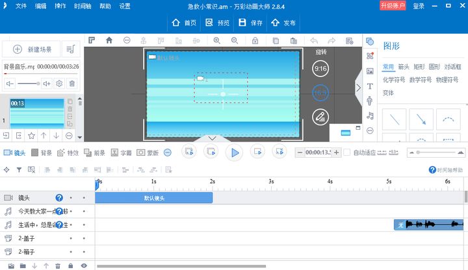This screenshot has height=270, width=468.
Task: Delete the background music with trash icon
Action: (72, 84)
